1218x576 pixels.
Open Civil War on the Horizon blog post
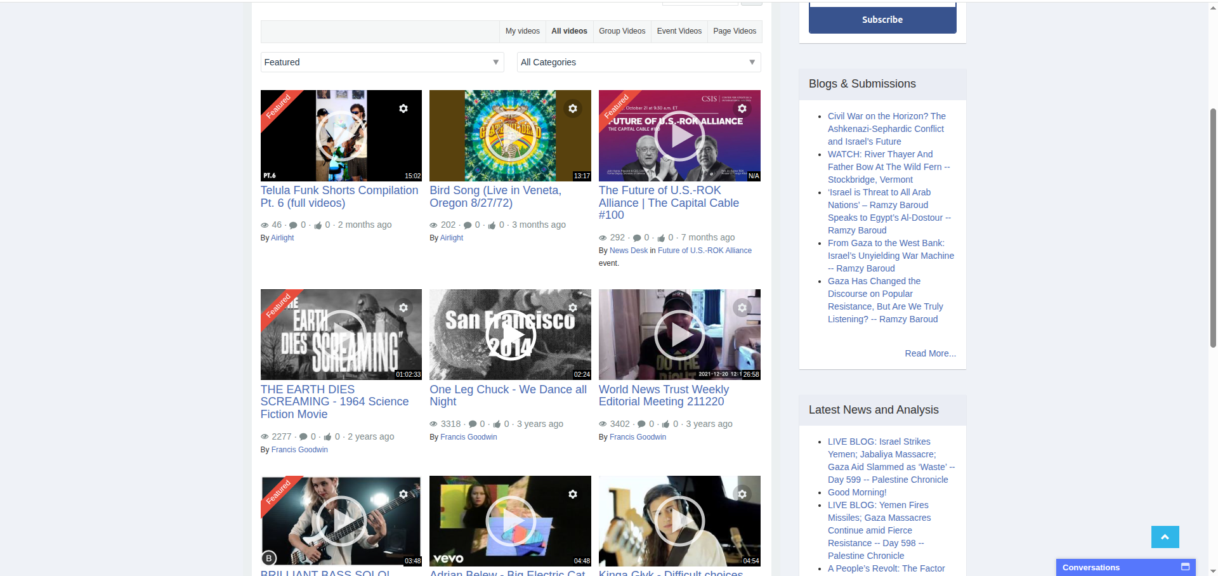pos(887,129)
